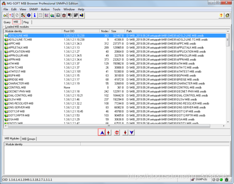Screen dimensions: 234x184
Task: Select the CONTROL-MIB module row
Action: click(x=115, y=87)
